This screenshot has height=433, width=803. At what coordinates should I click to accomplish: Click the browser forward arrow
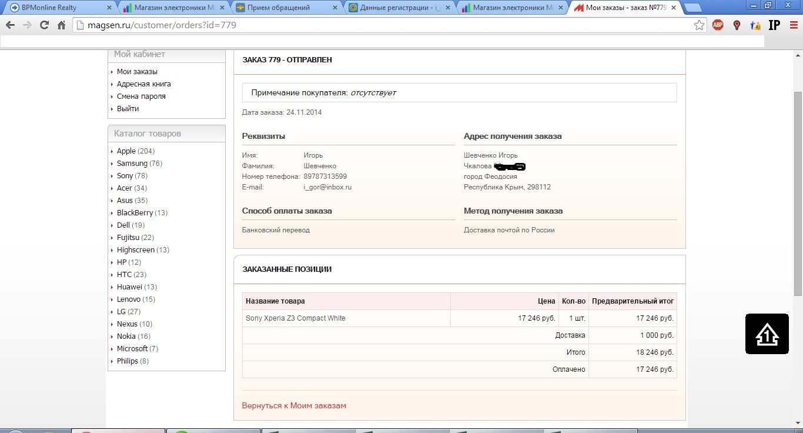(27, 25)
